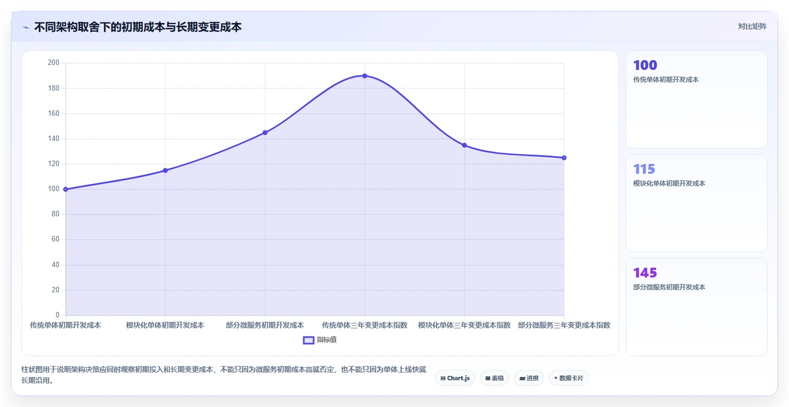Select the 表格 tag chip

[494, 378]
